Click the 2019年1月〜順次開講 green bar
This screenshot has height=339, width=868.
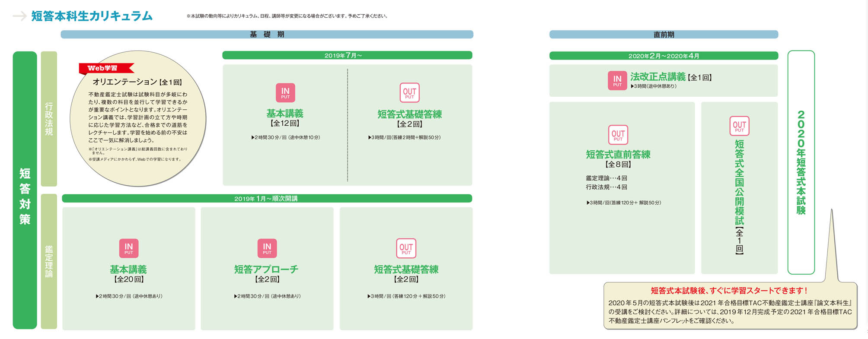point(267,199)
